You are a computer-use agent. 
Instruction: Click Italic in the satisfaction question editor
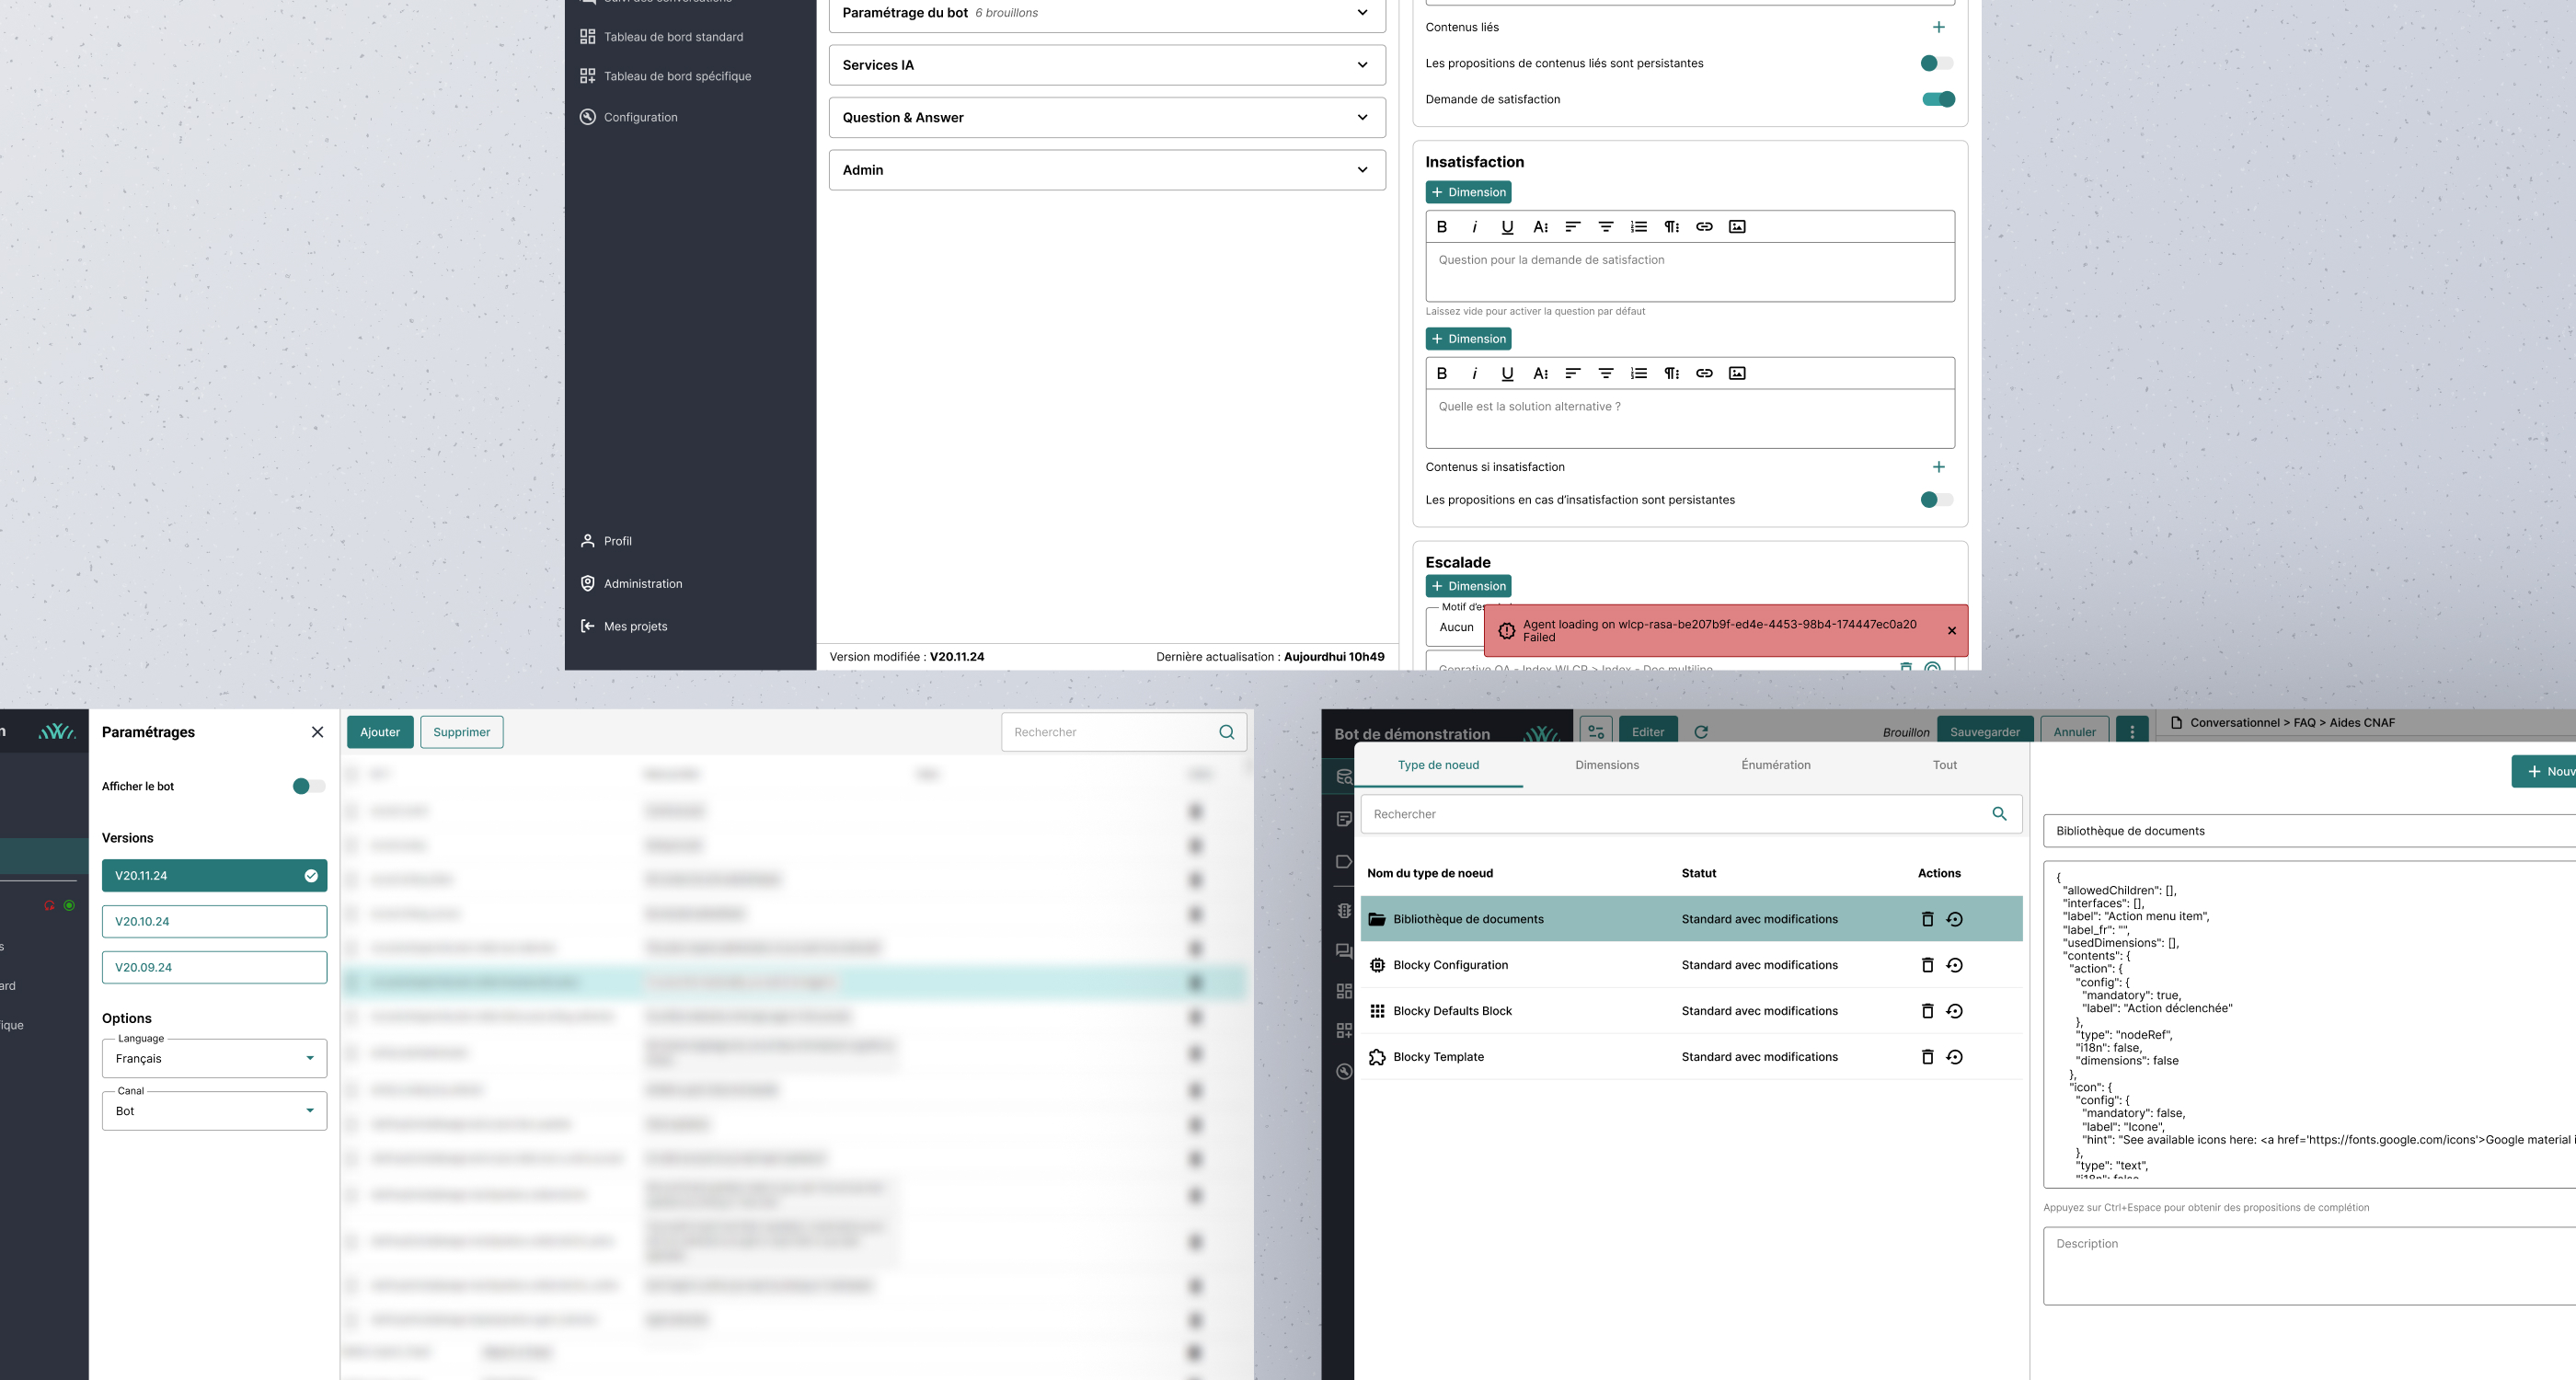click(1474, 227)
